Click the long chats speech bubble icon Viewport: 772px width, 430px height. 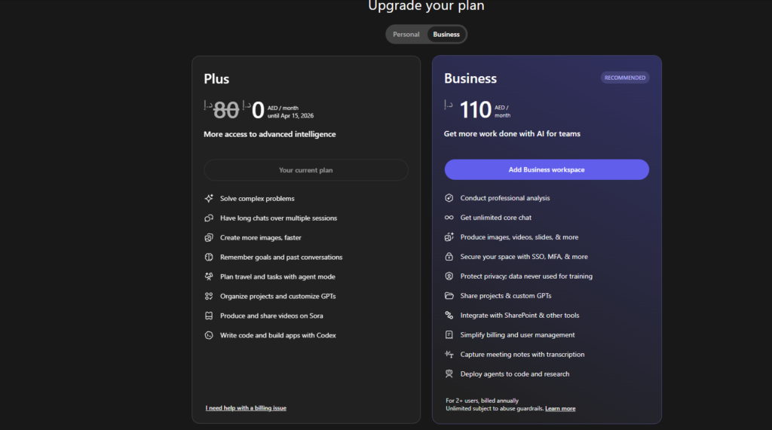click(x=209, y=218)
